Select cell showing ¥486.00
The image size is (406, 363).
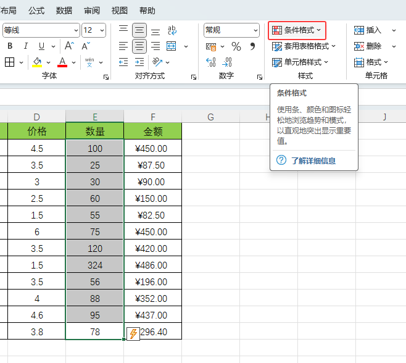[x=153, y=265]
